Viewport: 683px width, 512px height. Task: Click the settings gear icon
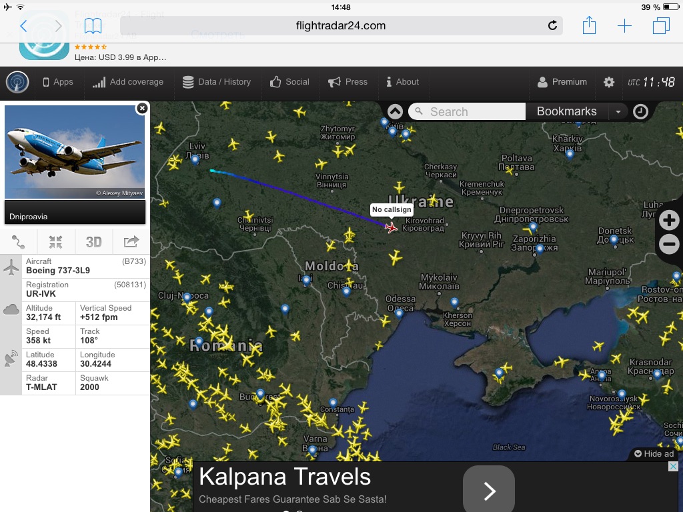[608, 82]
